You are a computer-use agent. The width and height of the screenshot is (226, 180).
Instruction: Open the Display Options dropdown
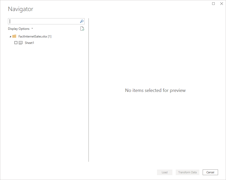(21, 29)
